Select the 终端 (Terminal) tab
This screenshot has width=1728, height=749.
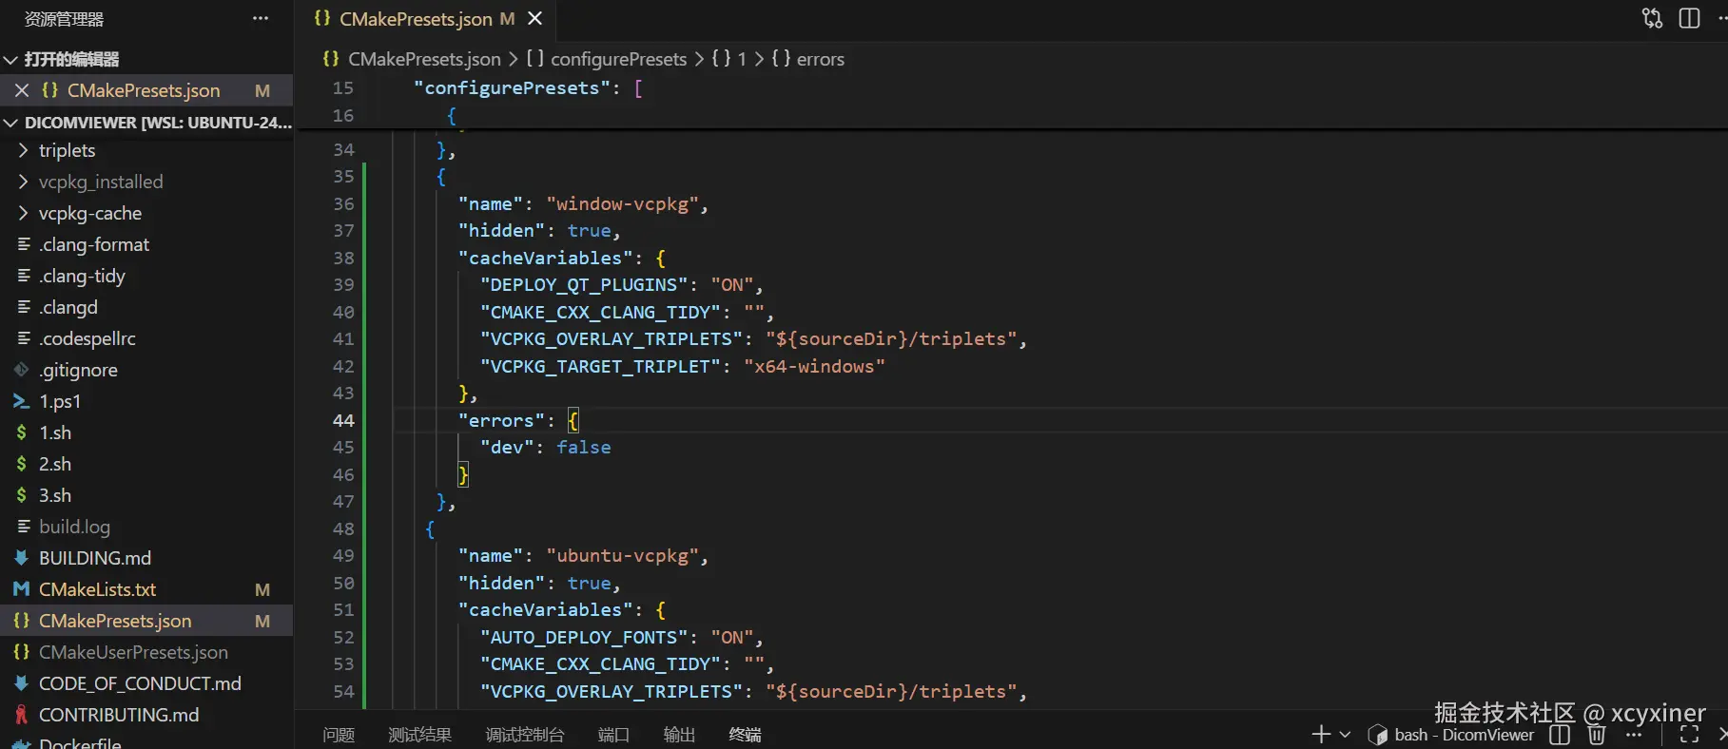pyautogui.click(x=745, y=734)
